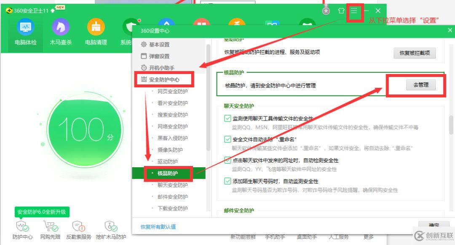Select 网页安全防护 sidebar item
455x245 pixels.
pyautogui.click(x=172, y=91)
